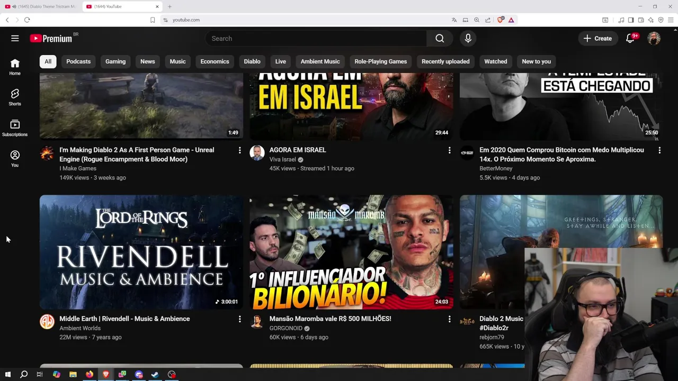Open Subscriptions in the sidebar
The height and width of the screenshot is (381, 678).
click(x=15, y=128)
